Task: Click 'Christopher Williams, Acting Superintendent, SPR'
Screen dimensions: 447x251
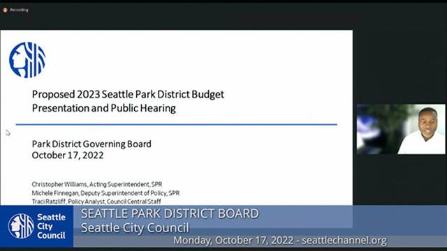Action: (x=97, y=184)
